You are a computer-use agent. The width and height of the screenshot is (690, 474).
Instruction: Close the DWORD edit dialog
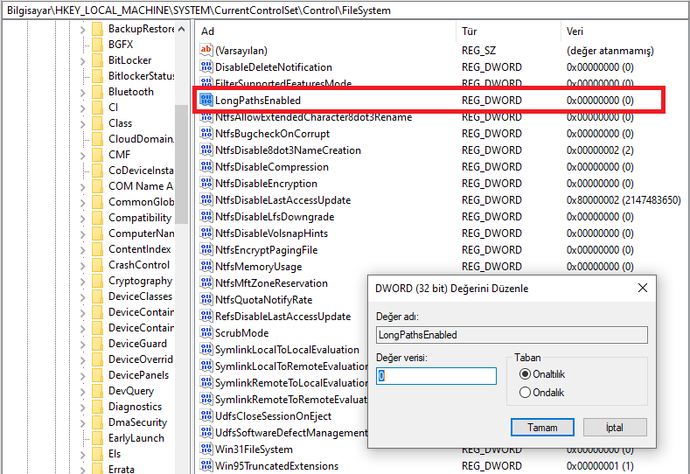pyautogui.click(x=643, y=288)
